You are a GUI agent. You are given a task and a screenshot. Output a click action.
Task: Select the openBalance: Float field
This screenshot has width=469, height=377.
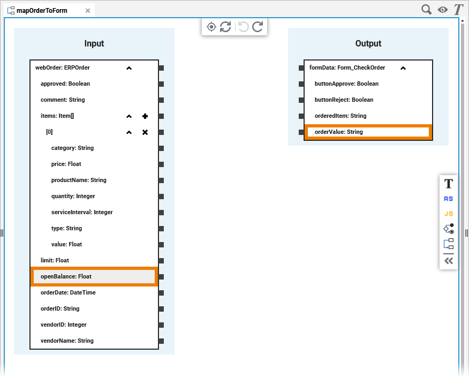[94, 276]
